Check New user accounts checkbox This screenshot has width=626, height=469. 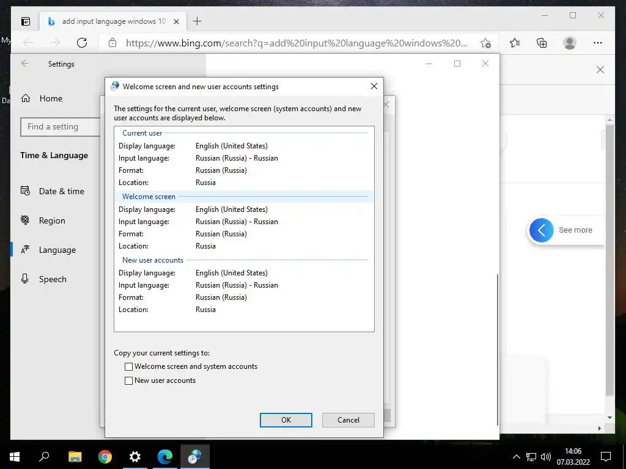[128, 380]
